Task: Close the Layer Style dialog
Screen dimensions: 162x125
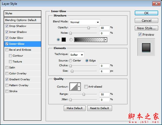Action: pos(156,4)
